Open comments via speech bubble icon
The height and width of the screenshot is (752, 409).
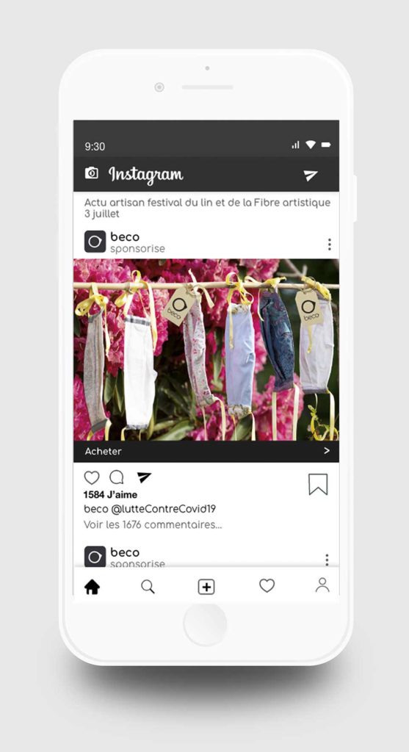[x=117, y=477]
